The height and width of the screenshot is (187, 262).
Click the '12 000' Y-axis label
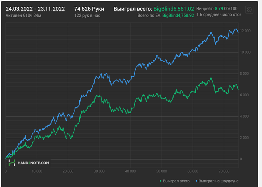245,31
